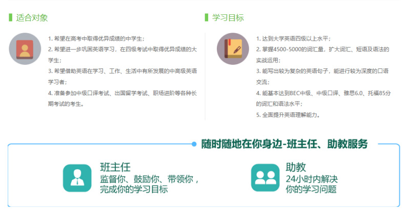Click the red contact-card icon under 适合对象
The width and height of the screenshot is (408, 211).
tap(25, 49)
